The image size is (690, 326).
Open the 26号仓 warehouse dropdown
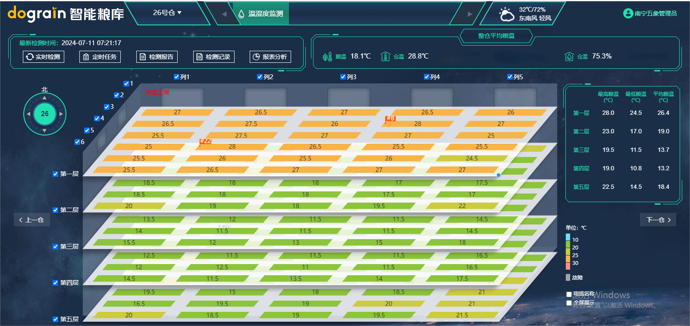coord(167,13)
